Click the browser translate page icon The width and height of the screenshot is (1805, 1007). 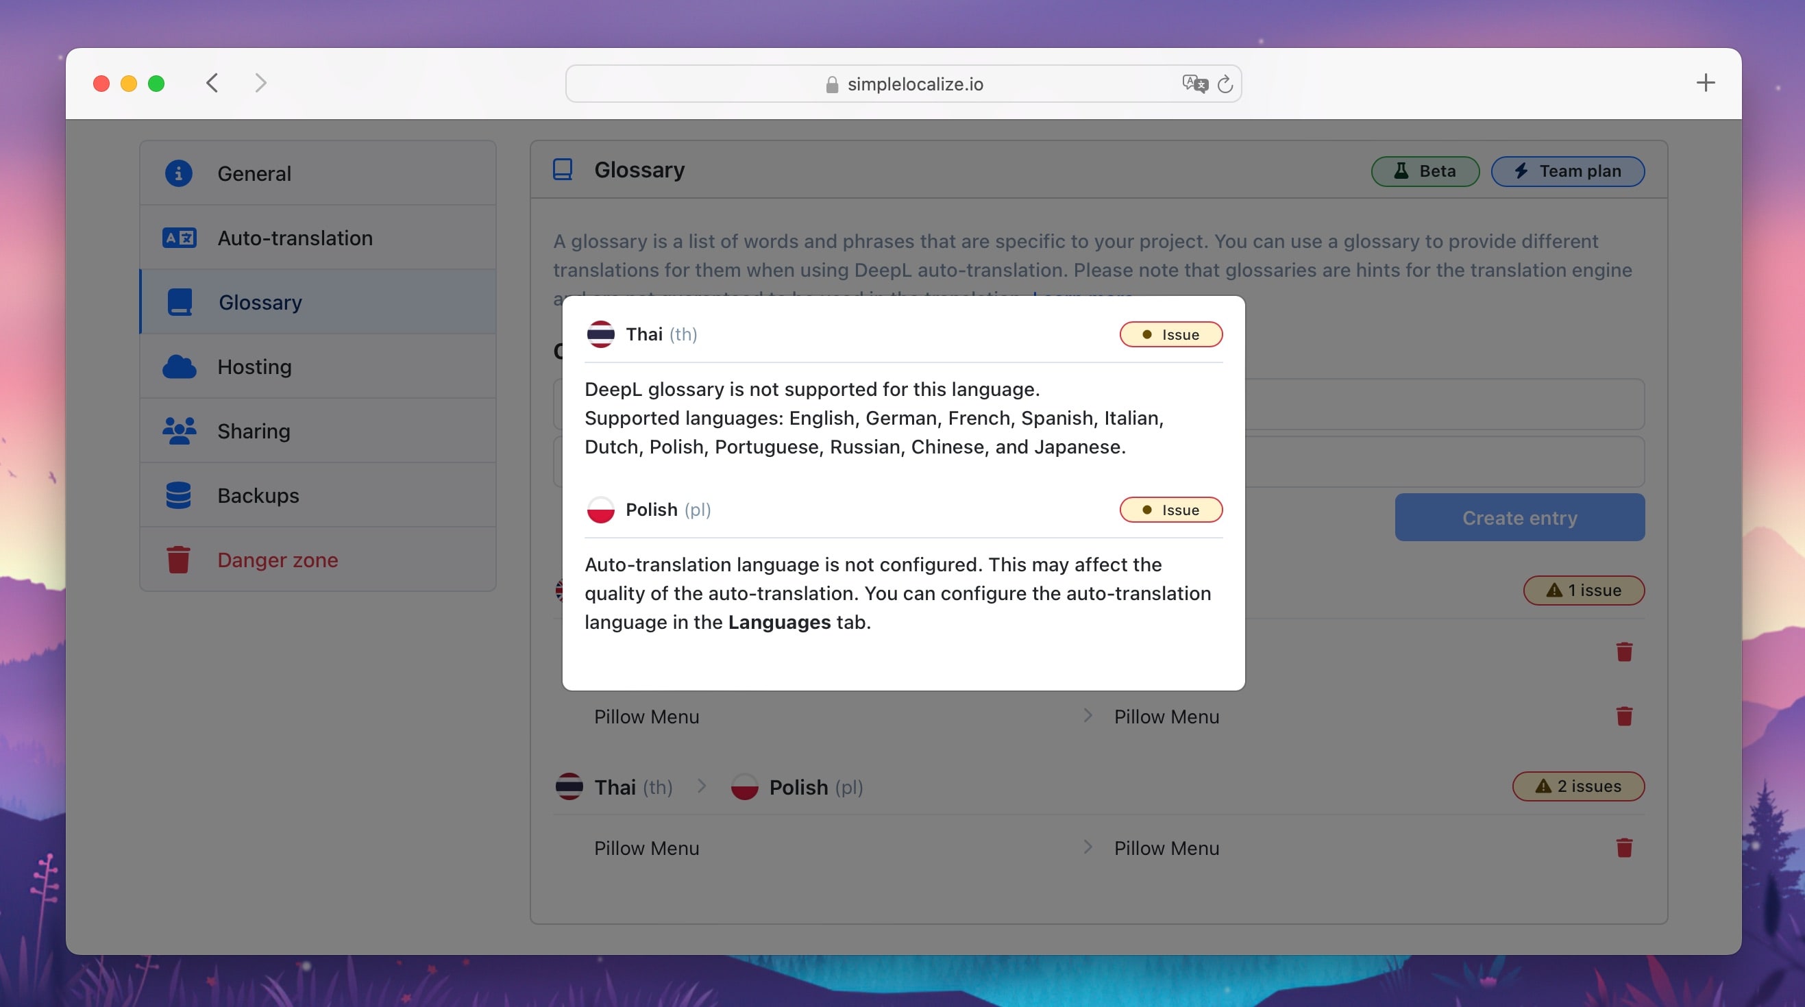1194,84
